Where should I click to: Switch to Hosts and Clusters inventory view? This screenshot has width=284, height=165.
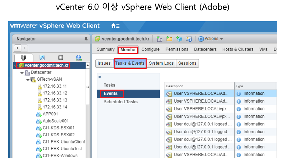24,58
